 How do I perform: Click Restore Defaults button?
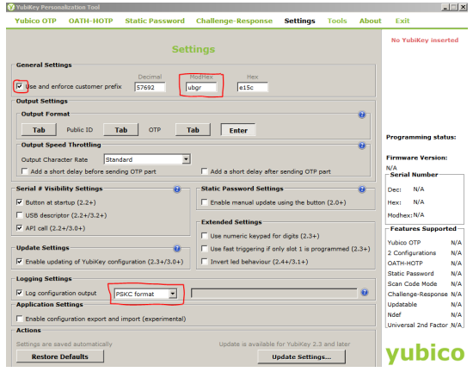tap(60, 356)
